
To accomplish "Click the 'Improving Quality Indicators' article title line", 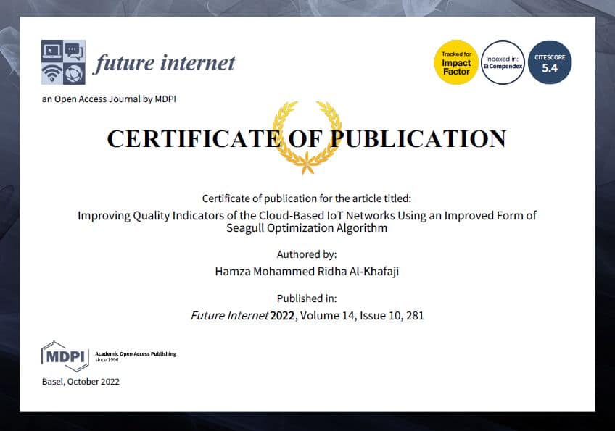I will (307, 216).
